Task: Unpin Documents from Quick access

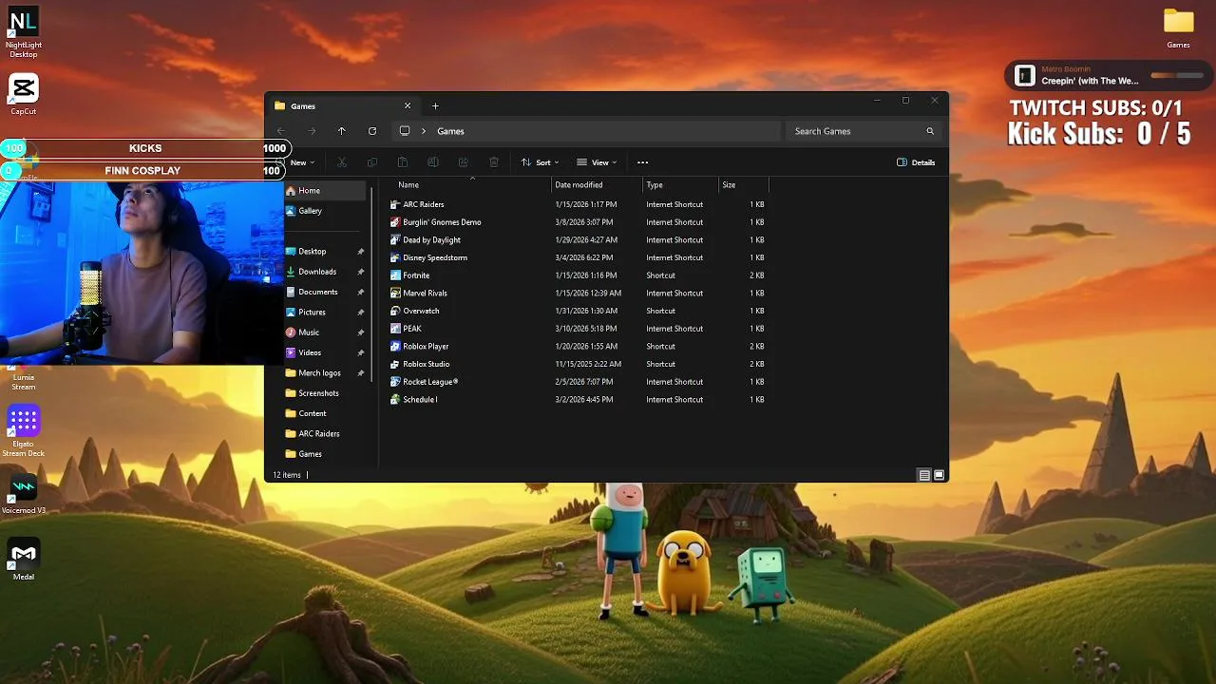Action: [361, 292]
